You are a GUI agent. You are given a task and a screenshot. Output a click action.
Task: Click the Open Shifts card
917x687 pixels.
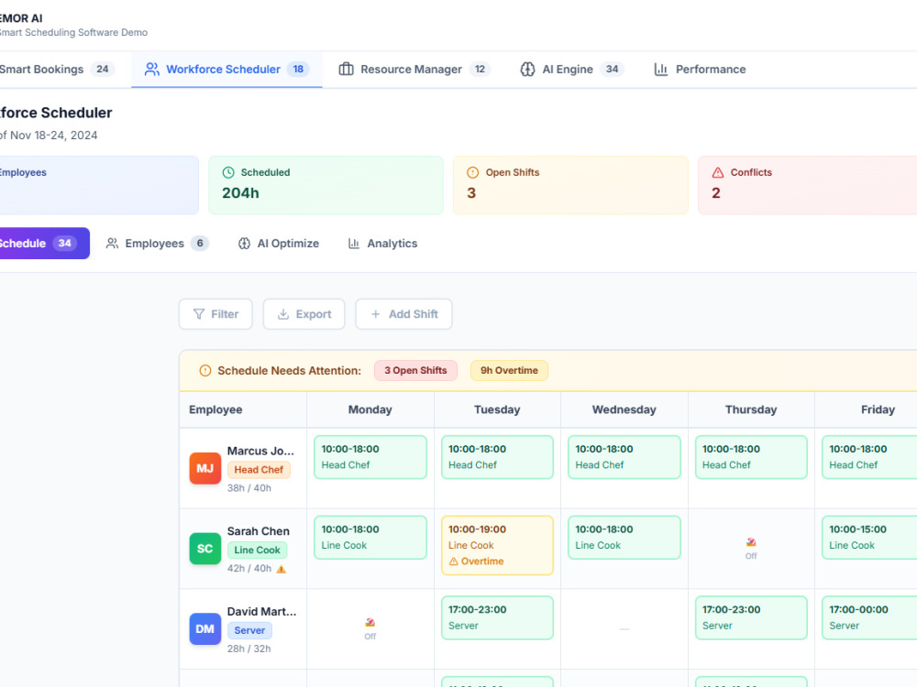coord(570,185)
